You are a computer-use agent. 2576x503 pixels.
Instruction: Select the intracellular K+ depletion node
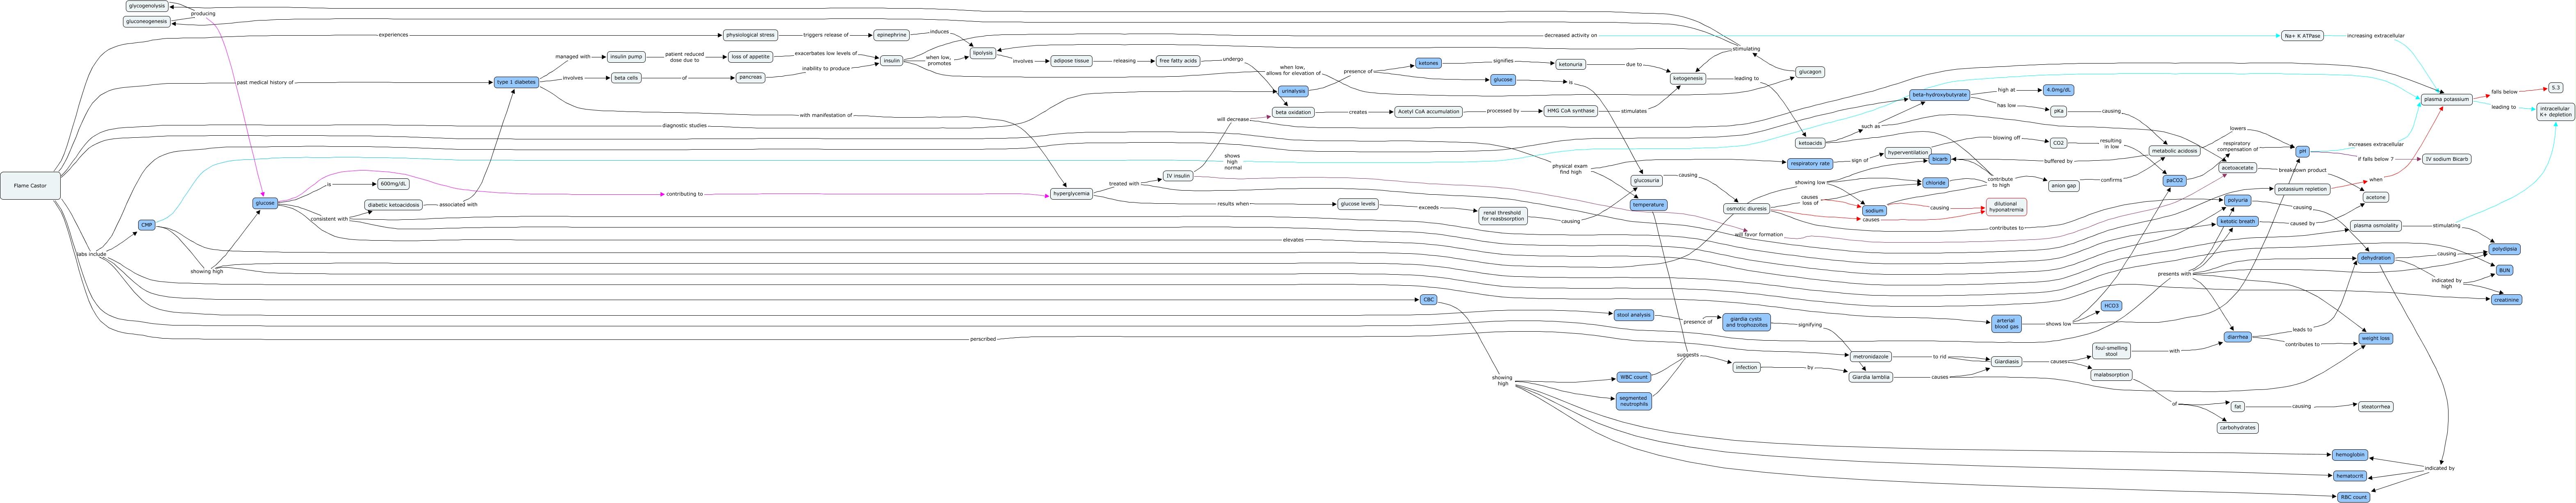coord(2556,111)
